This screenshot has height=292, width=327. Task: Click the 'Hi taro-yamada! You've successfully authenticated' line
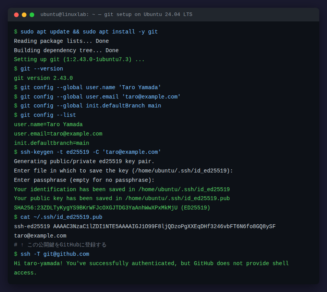coord(151,264)
